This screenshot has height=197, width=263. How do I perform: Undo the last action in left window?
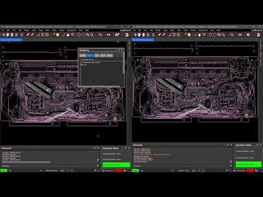16,34
